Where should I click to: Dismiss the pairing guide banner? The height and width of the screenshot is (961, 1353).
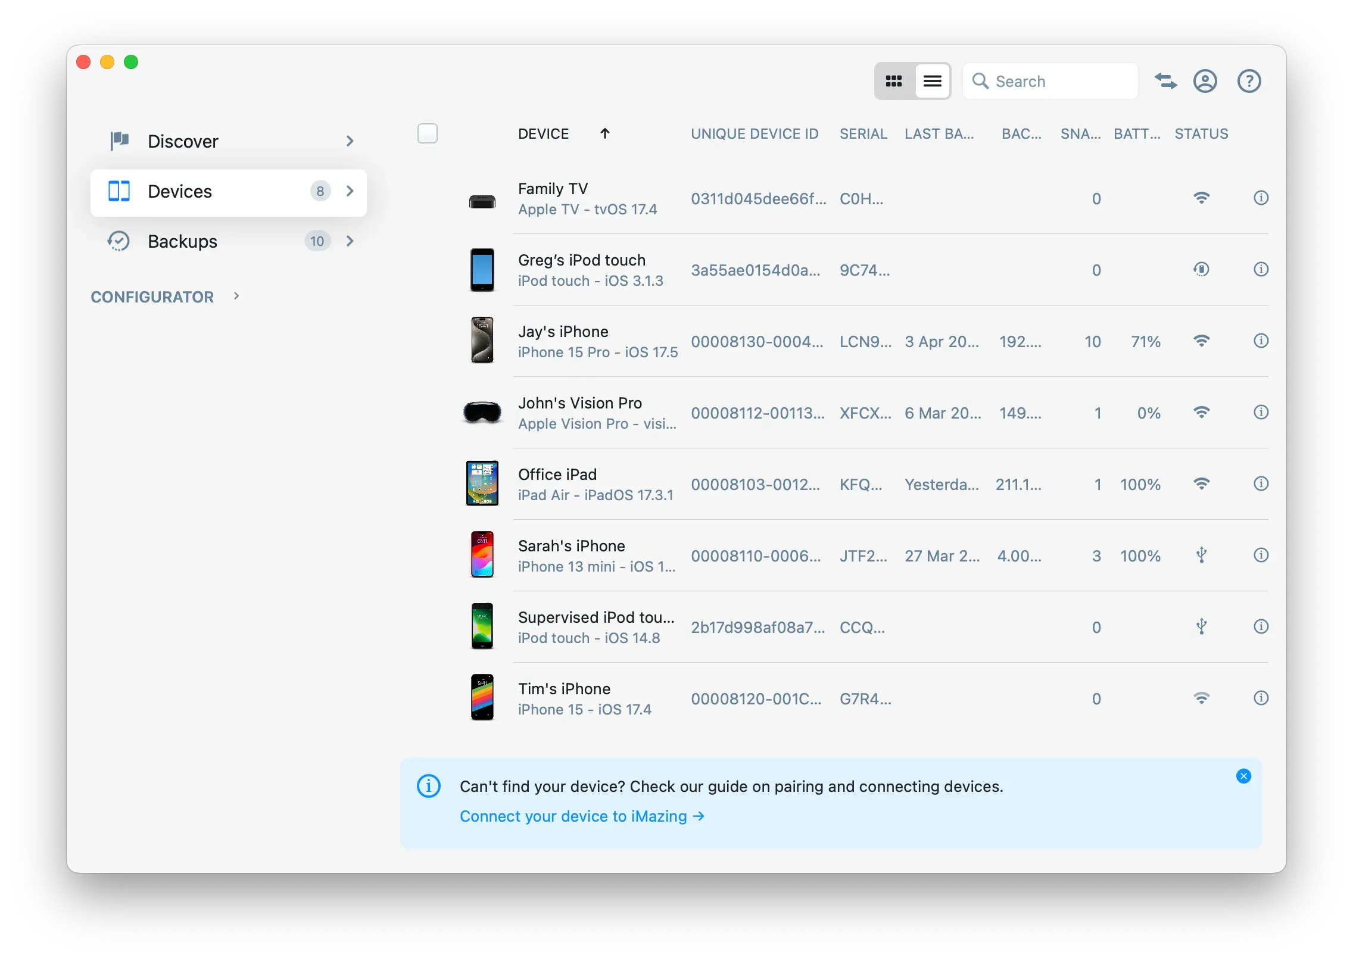[1243, 776]
